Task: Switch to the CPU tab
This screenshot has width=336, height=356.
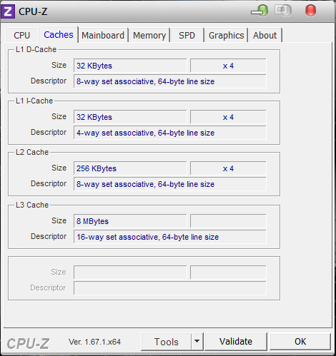Action: click(x=21, y=35)
